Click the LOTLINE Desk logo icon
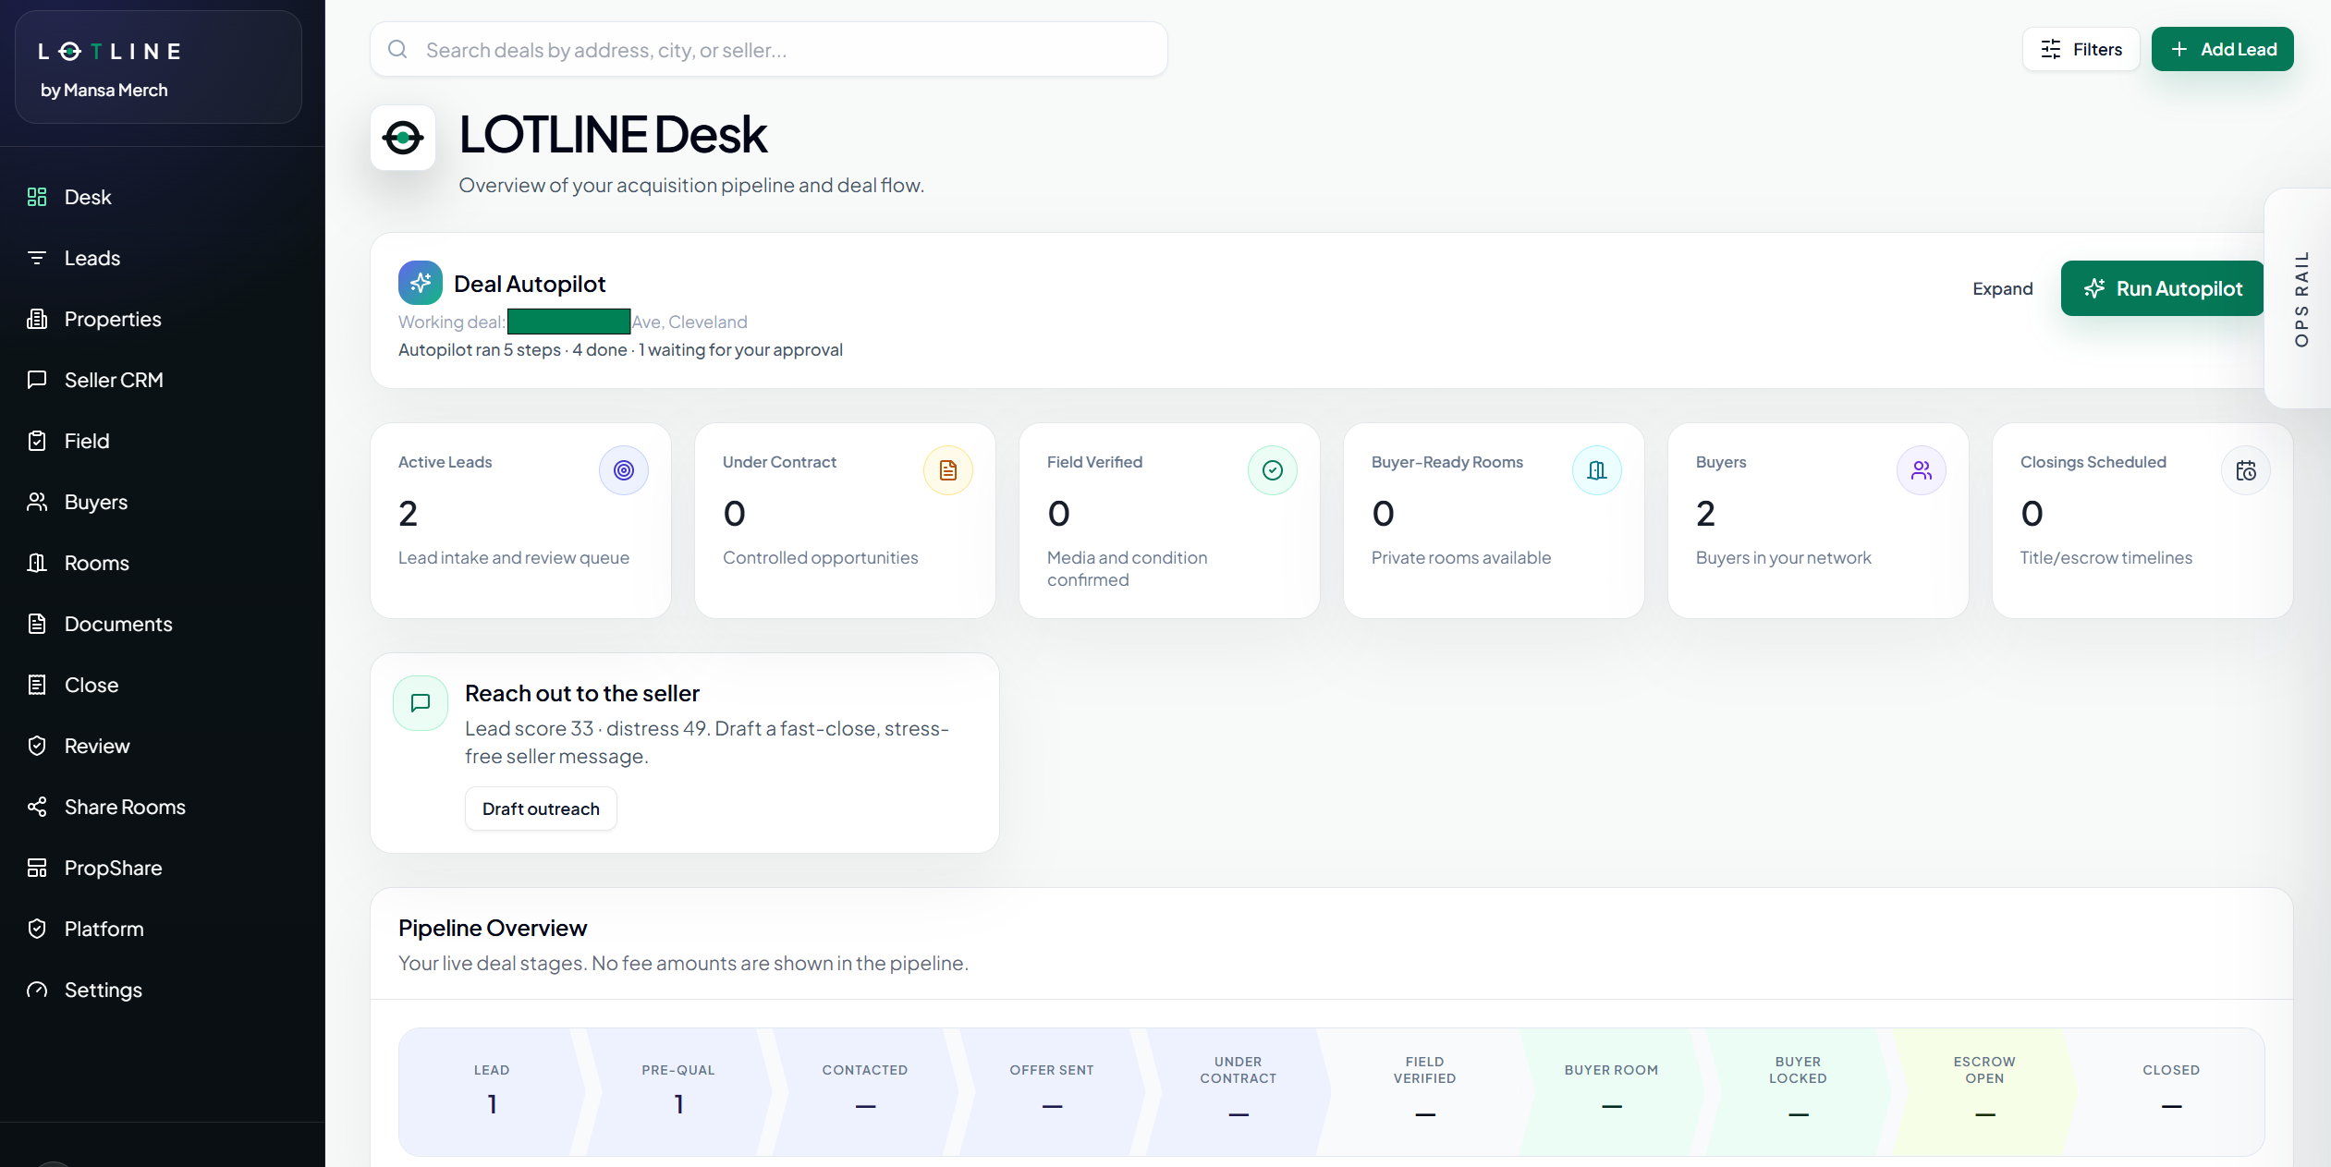The width and height of the screenshot is (2331, 1167). 403,138
